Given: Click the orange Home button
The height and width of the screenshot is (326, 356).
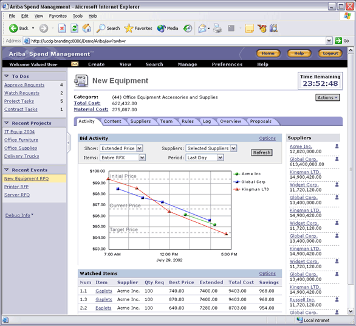Looking at the screenshot, I should click(268, 54).
